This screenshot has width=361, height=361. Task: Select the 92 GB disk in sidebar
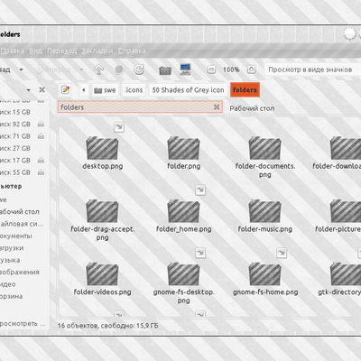click(15, 124)
